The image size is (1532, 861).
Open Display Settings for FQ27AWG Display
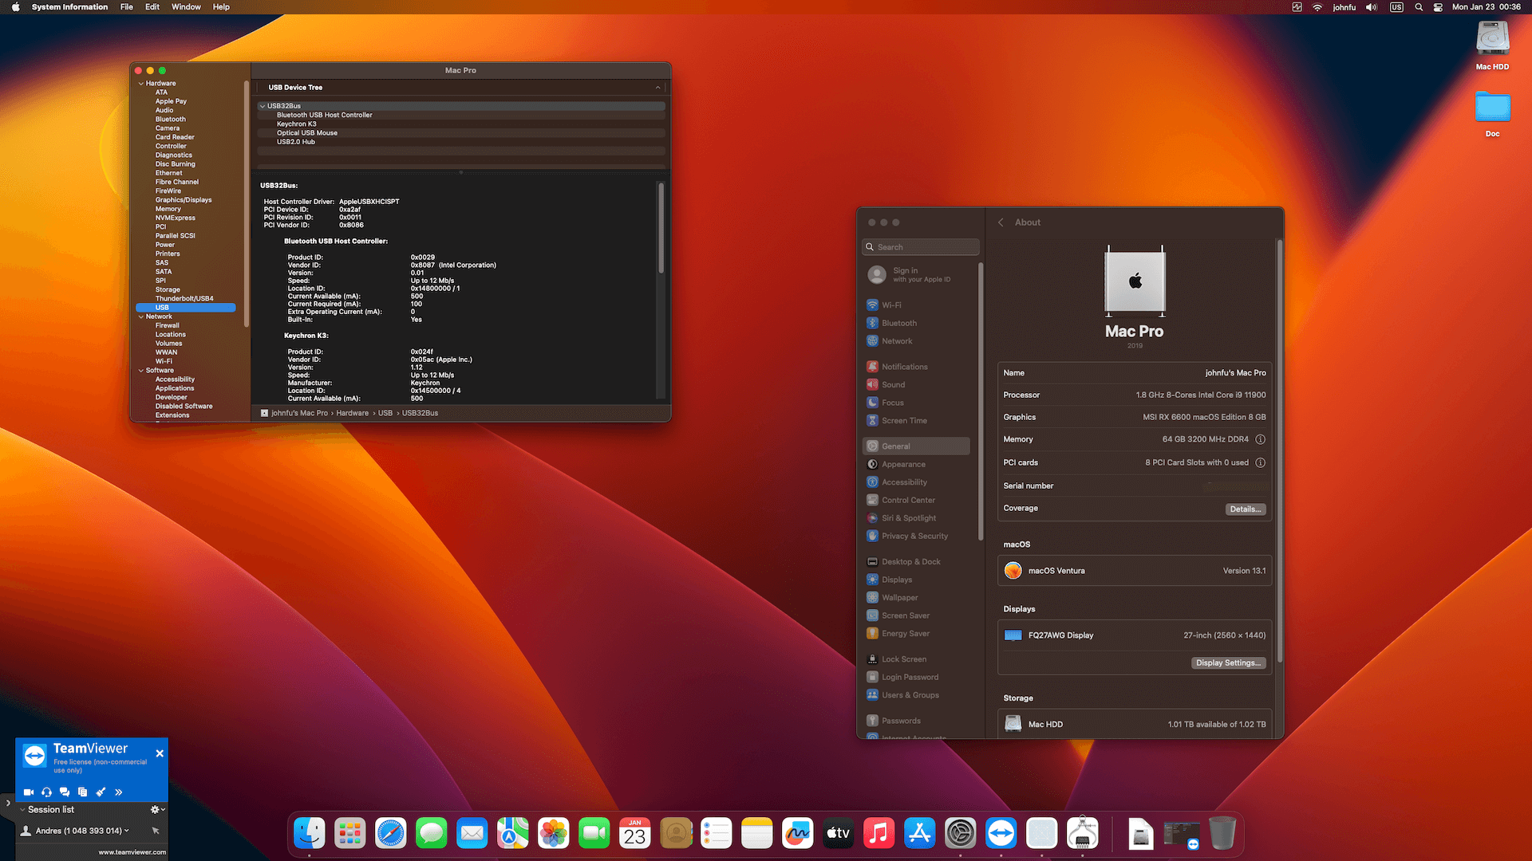pyautogui.click(x=1228, y=662)
